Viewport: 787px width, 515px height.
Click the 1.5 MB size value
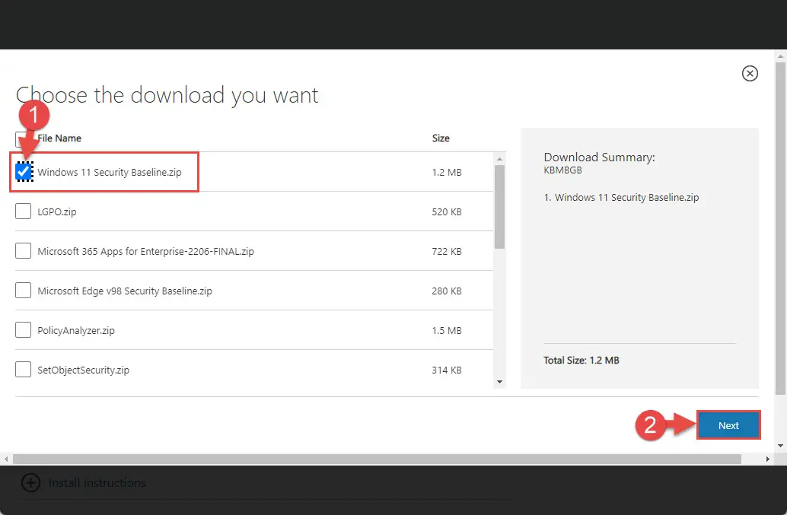click(447, 330)
